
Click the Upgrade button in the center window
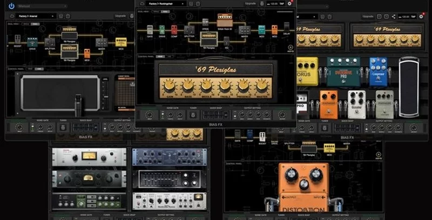point(250,4)
